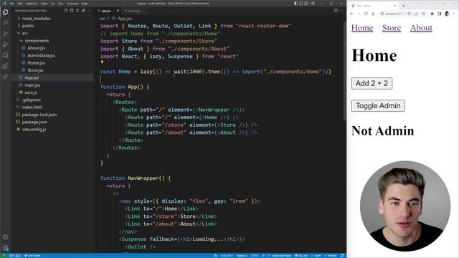This screenshot has width=459, height=258.
Task: Open the Extensions view
Action: 5,66
